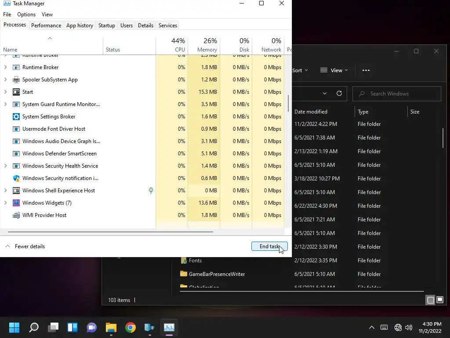Open File Explorer from the taskbar
The image size is (450, 338).
pos(111,327)
